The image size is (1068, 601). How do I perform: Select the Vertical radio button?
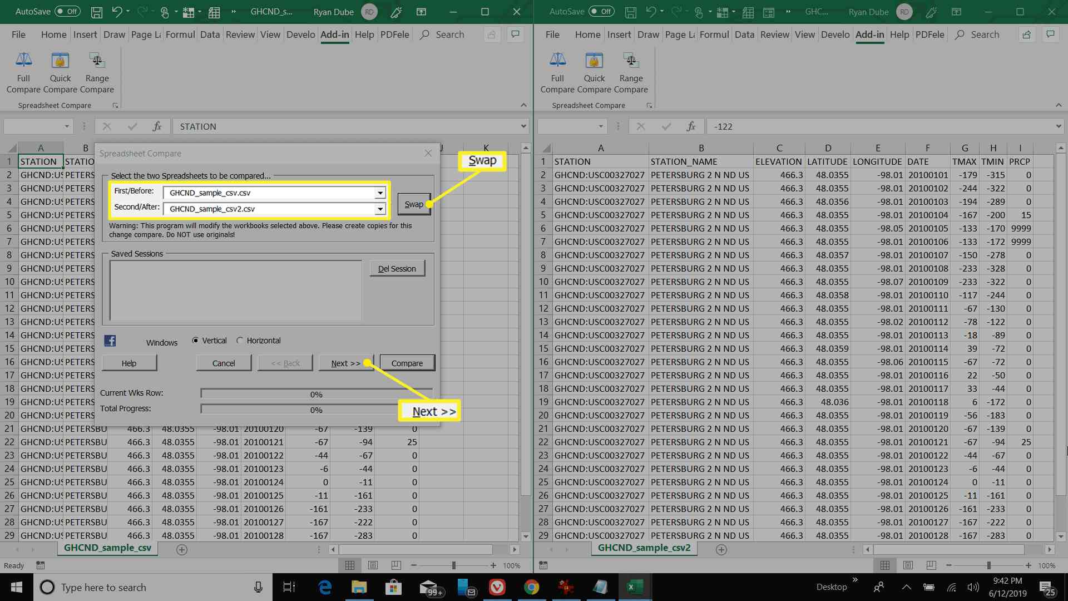pyautogui.click(x=195, y=340)
